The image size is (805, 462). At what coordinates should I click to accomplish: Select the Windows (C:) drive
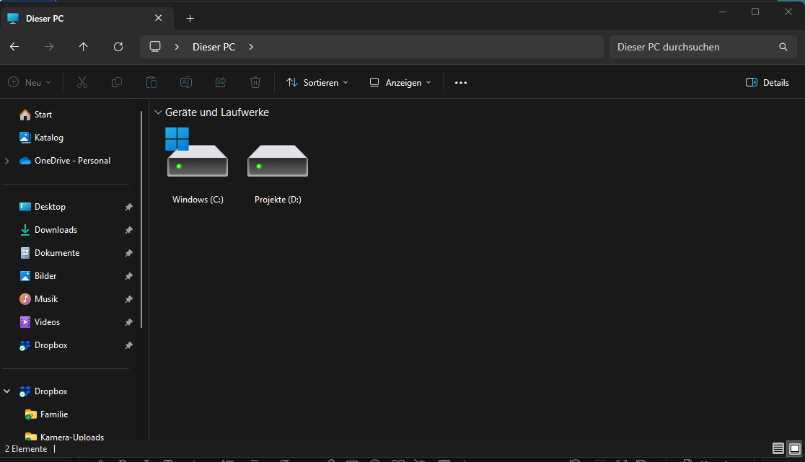[198, 166]
